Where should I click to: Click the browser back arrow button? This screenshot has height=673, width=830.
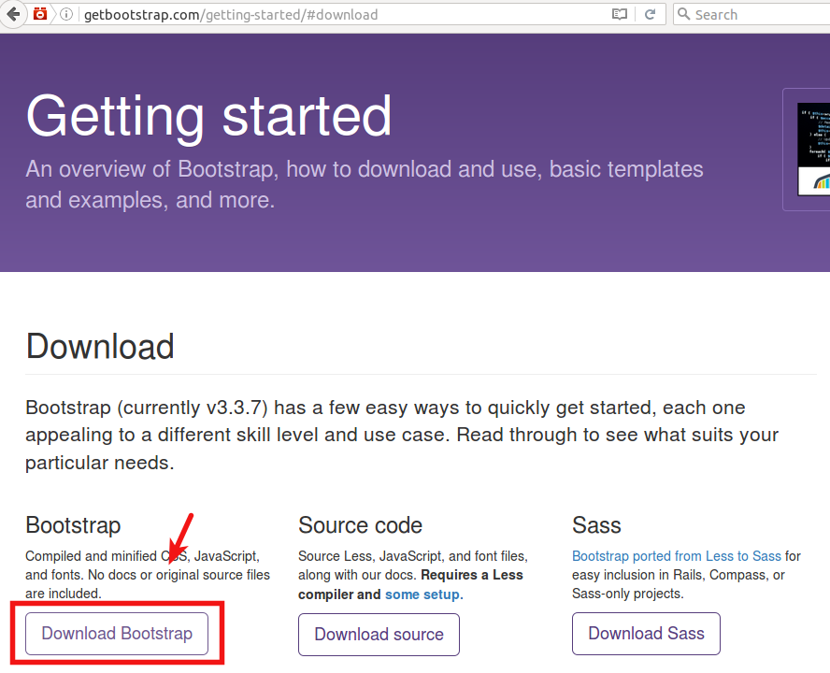click(13, 14)
